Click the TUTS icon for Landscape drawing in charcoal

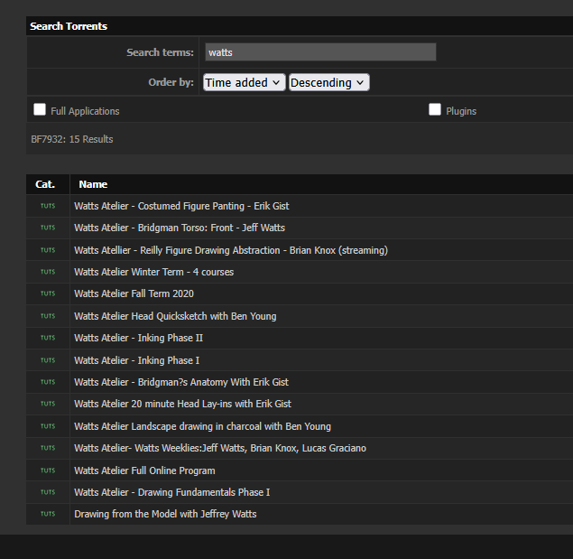tap(48, 426)
